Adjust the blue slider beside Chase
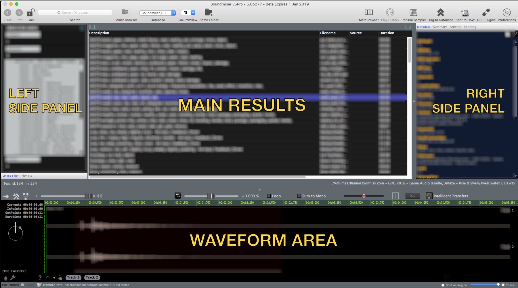 tap(485, 285)
